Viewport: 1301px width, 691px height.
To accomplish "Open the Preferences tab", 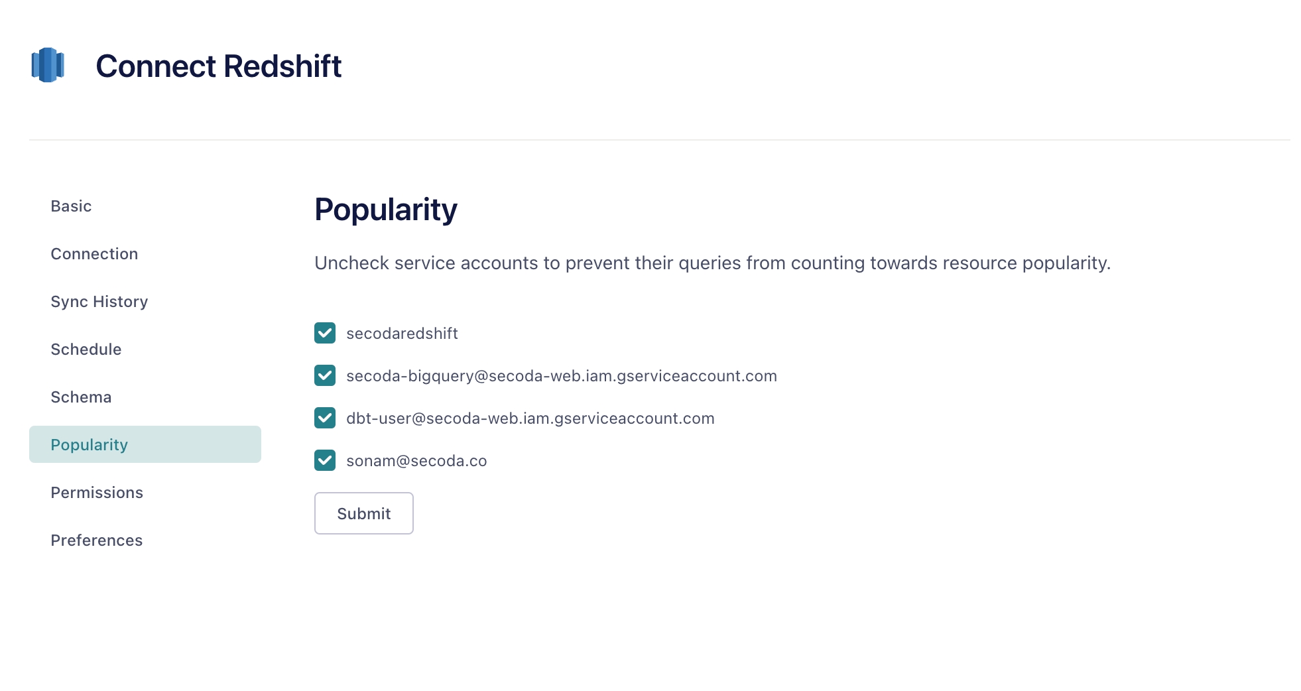I will point(97,540).
